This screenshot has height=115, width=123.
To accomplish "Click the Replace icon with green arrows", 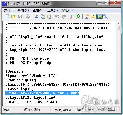I will click(78, 17).
